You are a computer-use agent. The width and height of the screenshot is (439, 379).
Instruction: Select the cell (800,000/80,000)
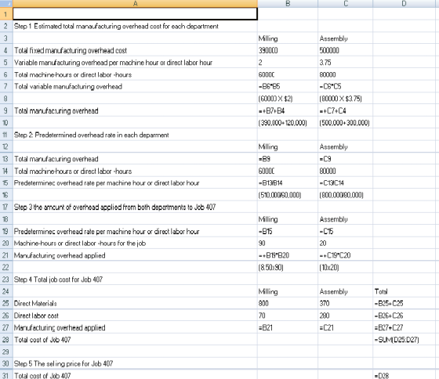click(x=345, y=195)
